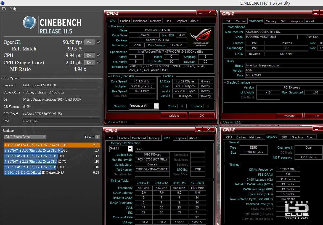This screenshot has width=323, height=225.
Task: Click the Processor field in Your System
Action: [61, 85]
